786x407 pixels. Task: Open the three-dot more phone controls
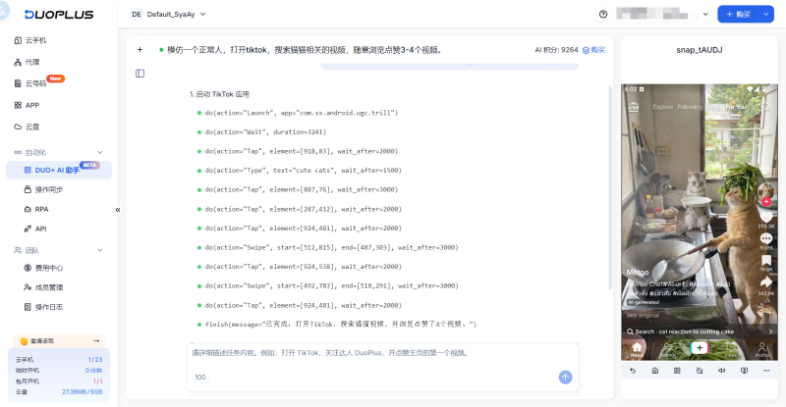coord(769,371)
